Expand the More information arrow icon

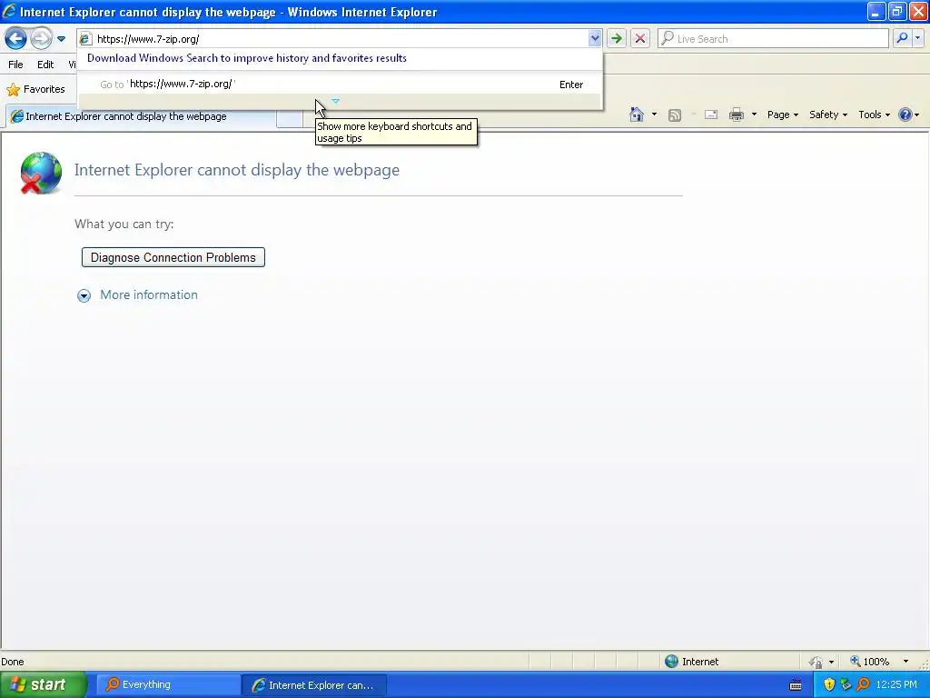coord(84,295)
